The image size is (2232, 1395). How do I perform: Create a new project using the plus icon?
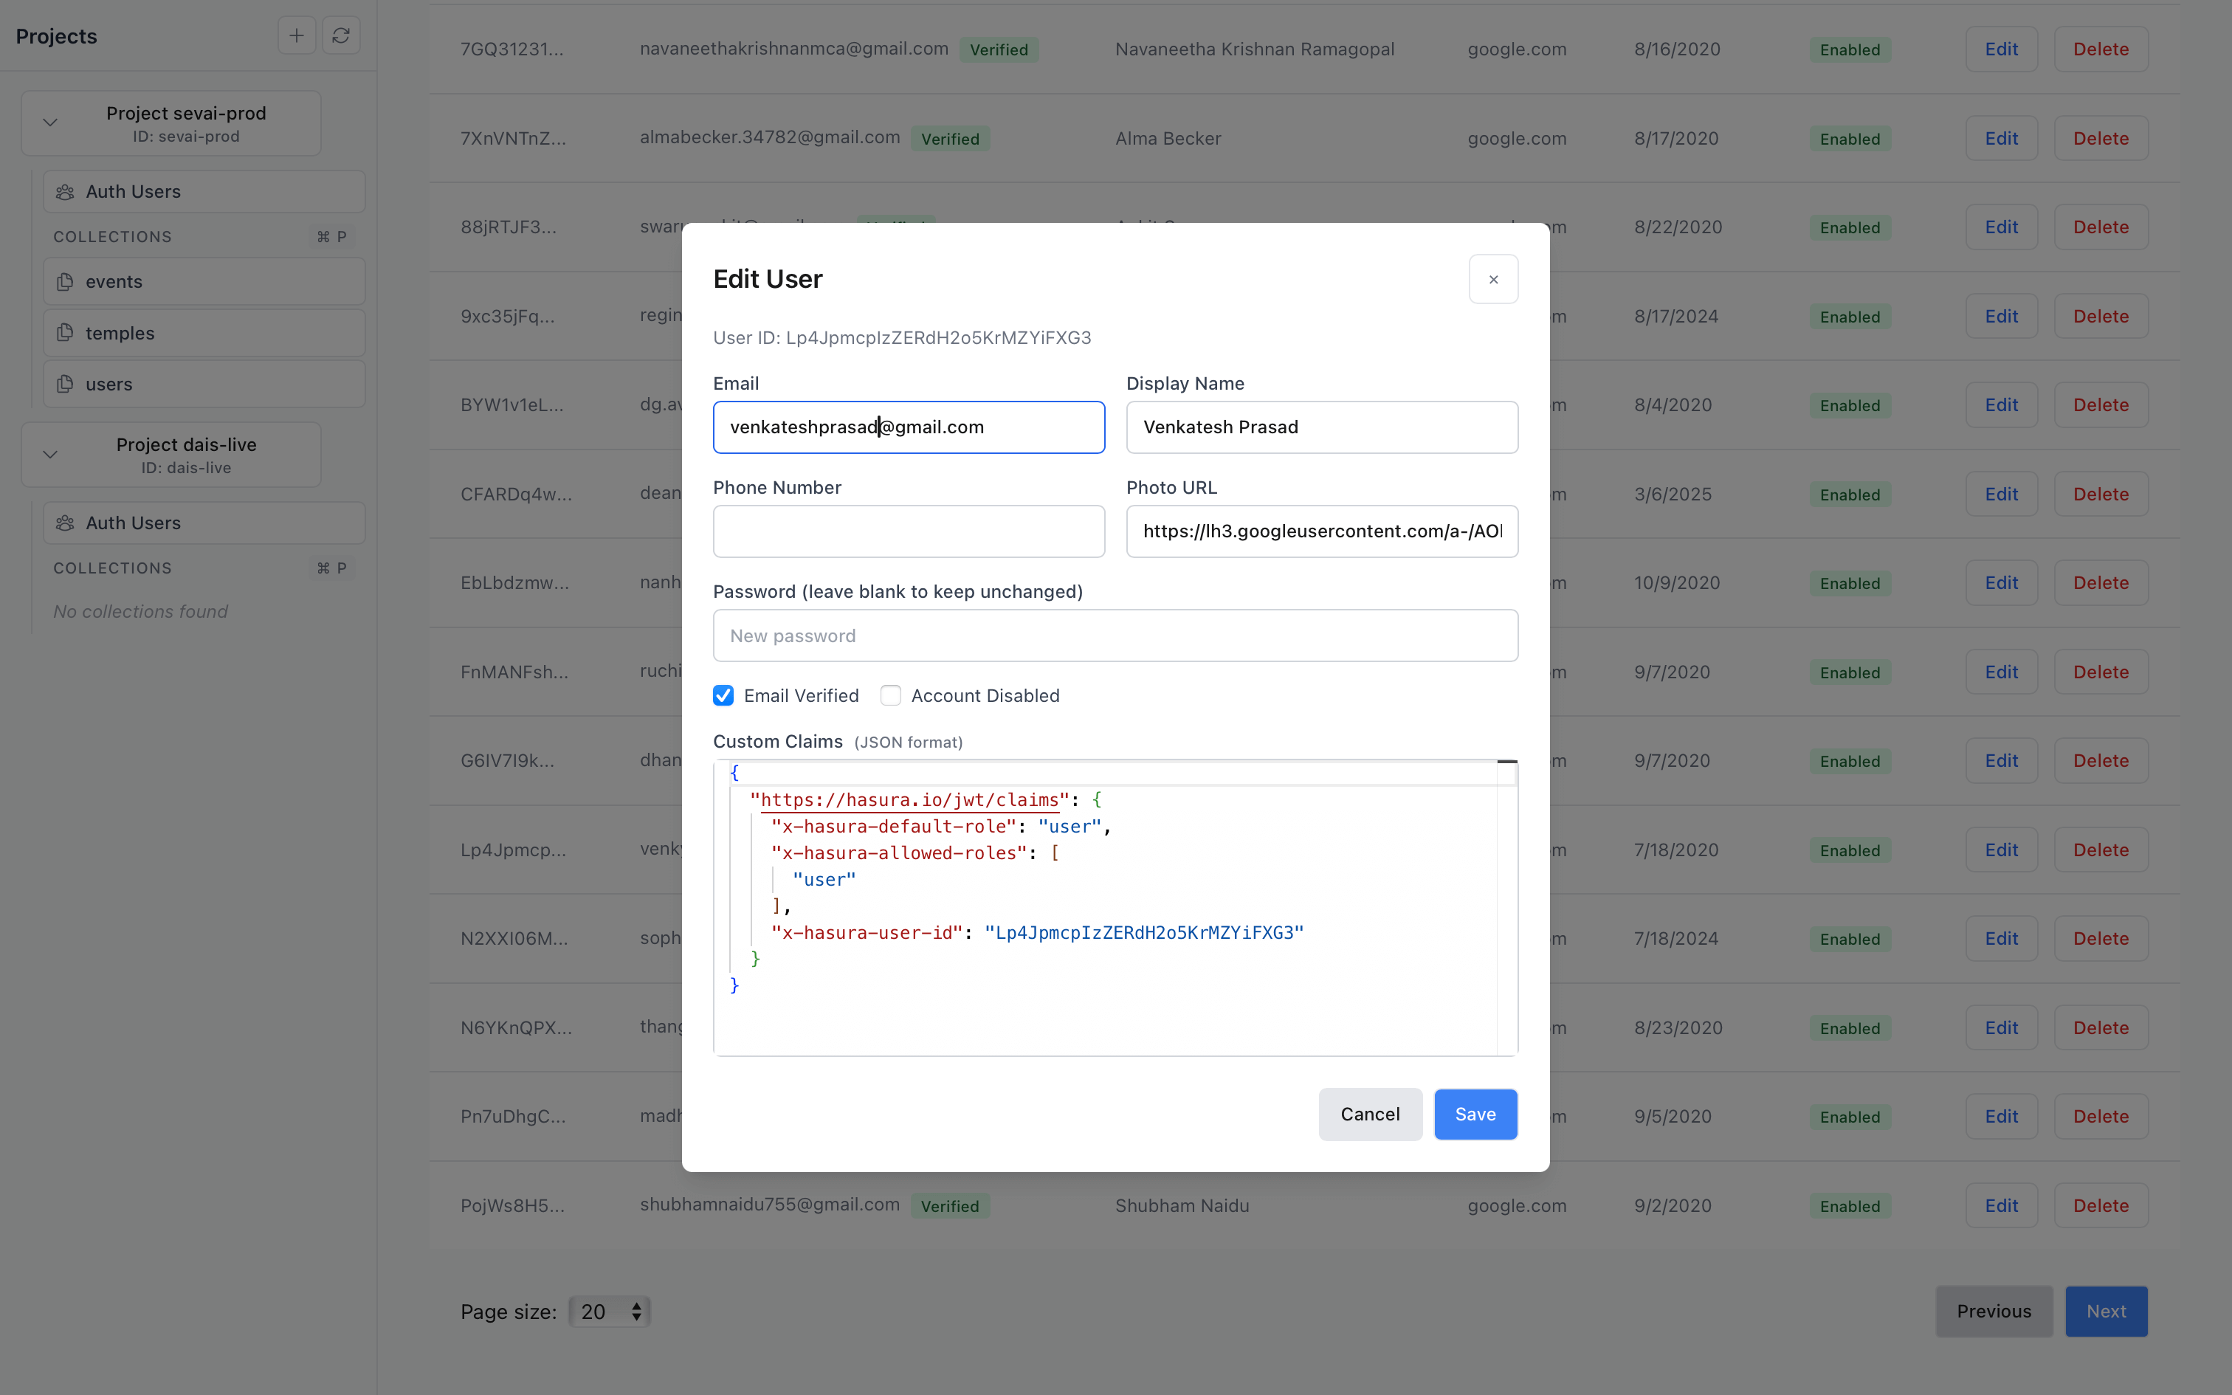coord(296,35)
